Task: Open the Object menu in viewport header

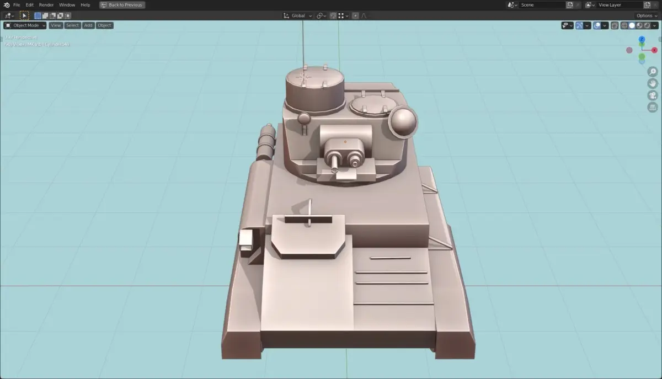Action: [104, 25]
